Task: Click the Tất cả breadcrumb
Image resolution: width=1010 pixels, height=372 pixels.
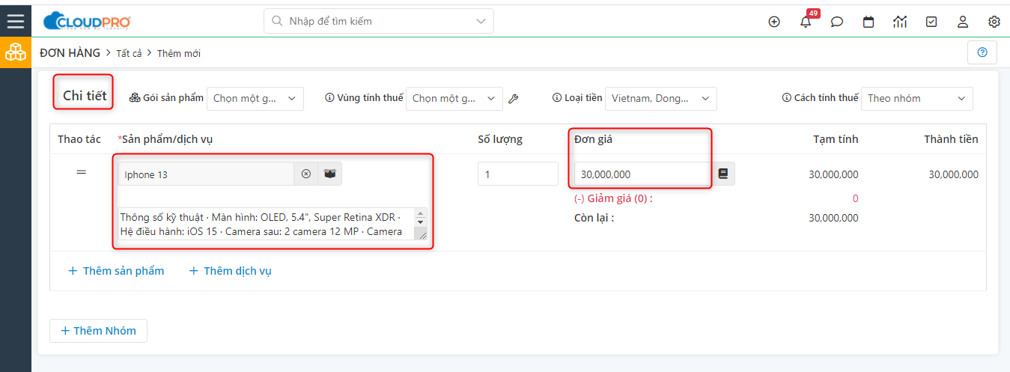Action: [x=129, y=53]
